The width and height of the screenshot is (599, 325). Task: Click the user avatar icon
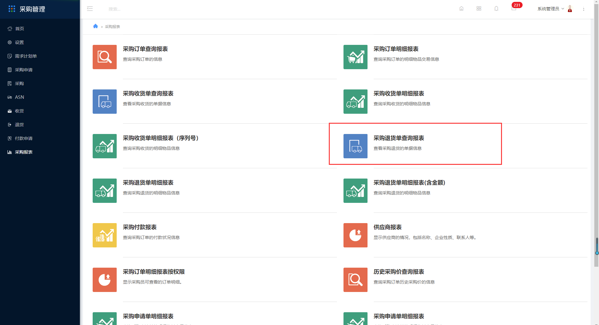(570, 9)
